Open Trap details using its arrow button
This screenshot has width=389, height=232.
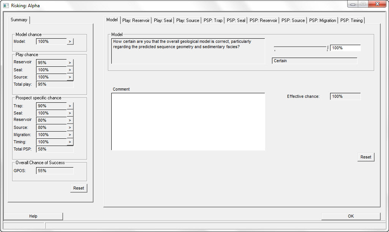coord(70,106)
